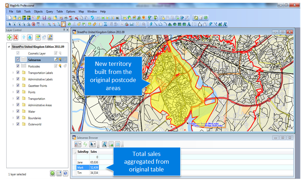Click the Statistics sigma icon

tap(105, 24)
